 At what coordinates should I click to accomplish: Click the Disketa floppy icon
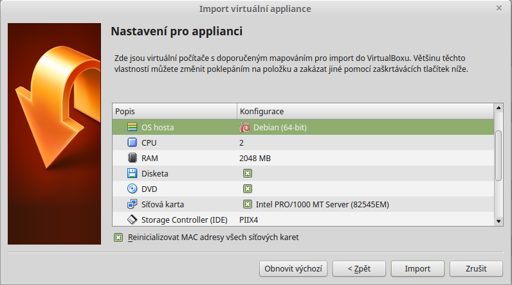click(x=132, y=173)
